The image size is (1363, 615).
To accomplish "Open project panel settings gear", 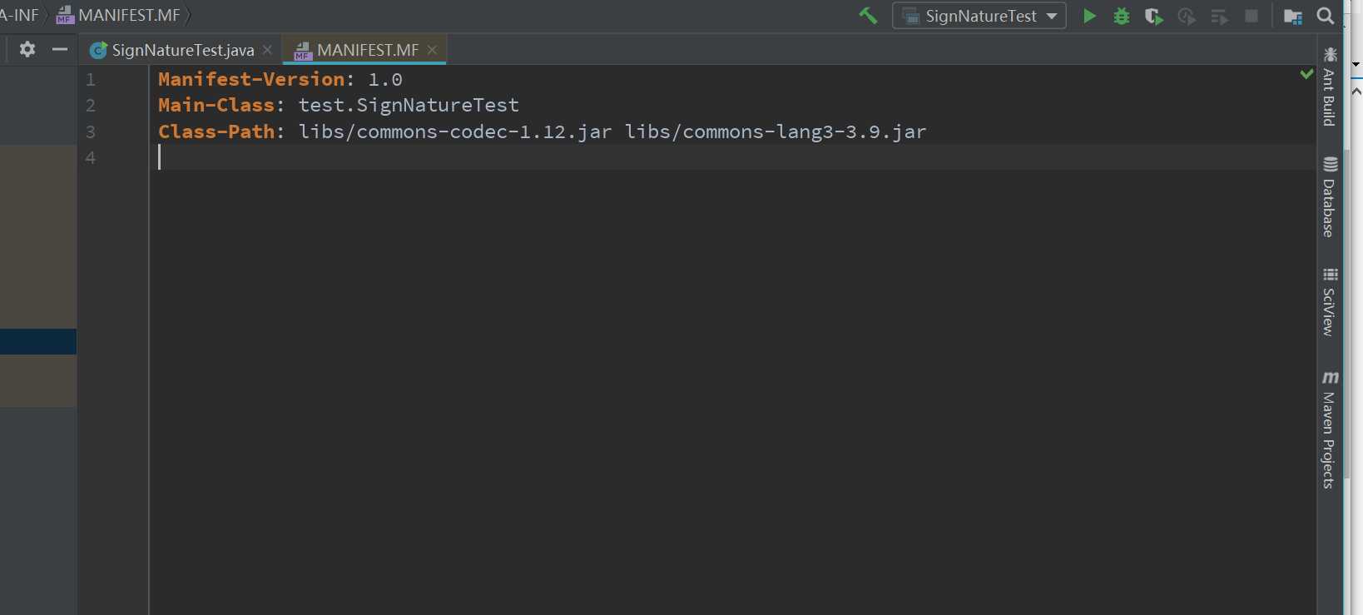I will tap(27, 49).
